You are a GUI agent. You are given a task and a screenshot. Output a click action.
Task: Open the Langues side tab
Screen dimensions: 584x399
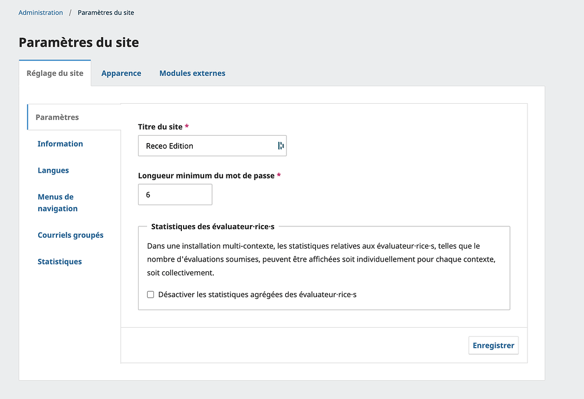(53, 170)
